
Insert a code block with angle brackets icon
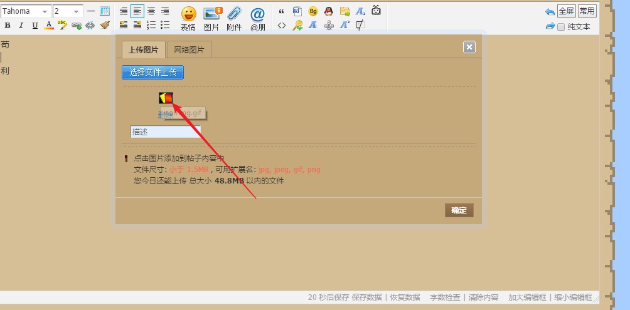point(282,26)
